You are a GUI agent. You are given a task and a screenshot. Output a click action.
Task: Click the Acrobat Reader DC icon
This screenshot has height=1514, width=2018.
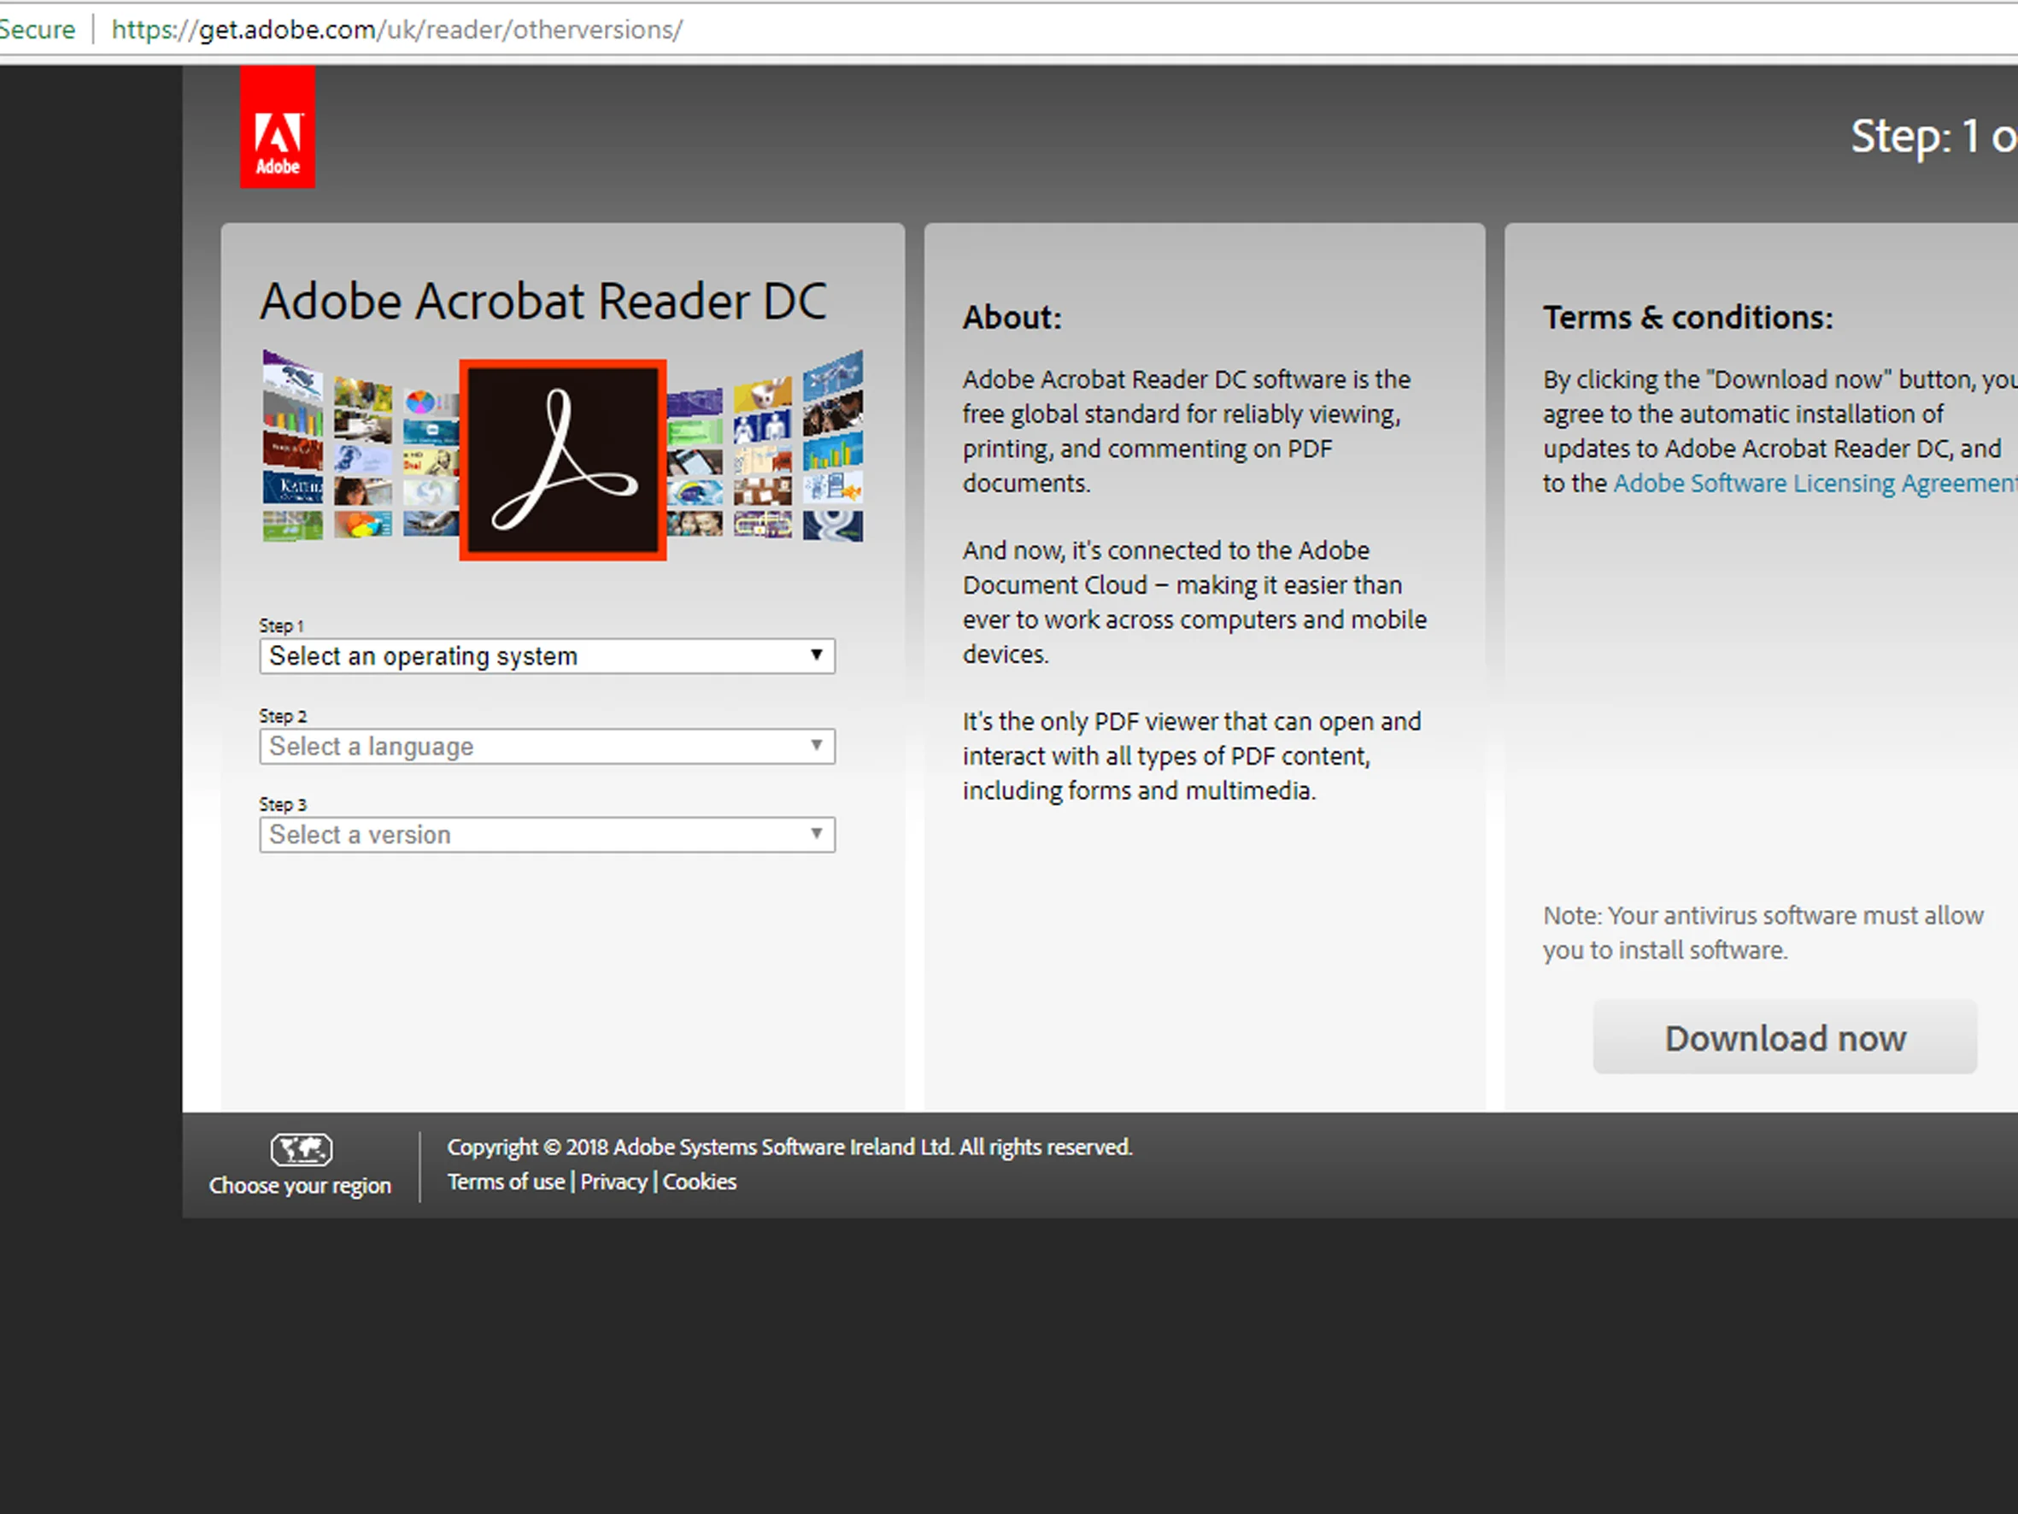click(x=563, y=460)
